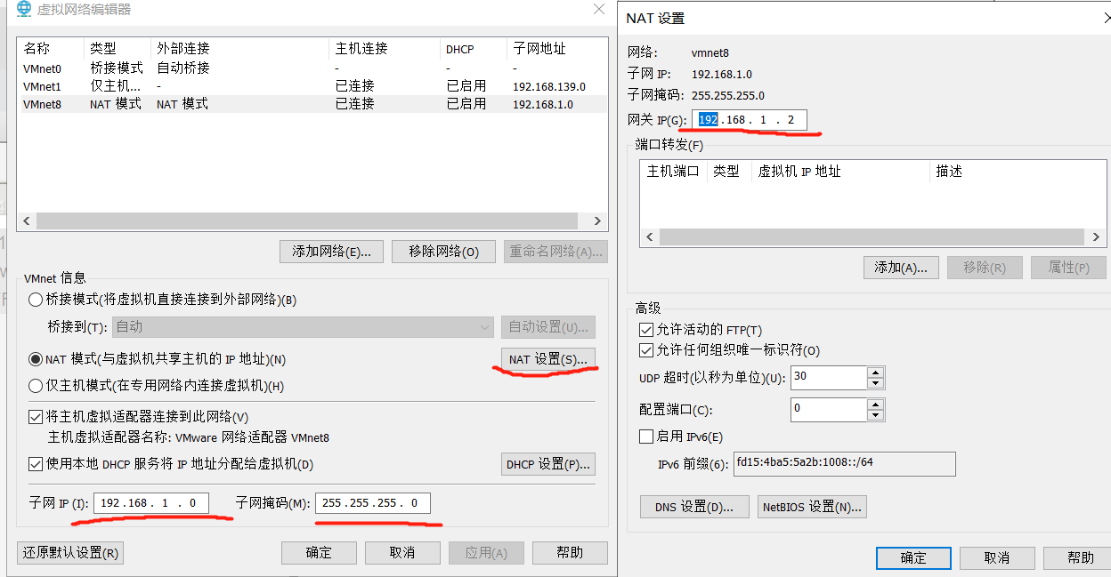The image size is (1111, 577).
Task: Click the 移除网络(O) button
Action: click(443, 252)
